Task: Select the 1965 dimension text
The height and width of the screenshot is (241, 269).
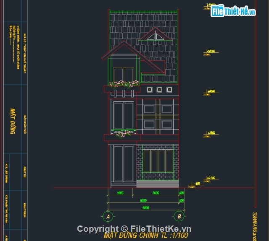Action: [120, 193]
